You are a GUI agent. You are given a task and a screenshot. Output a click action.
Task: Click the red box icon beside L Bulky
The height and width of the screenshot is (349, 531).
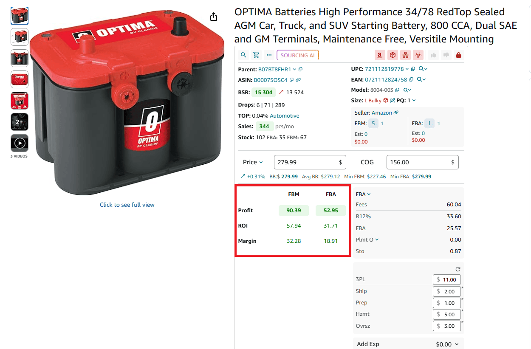[386, 101]
